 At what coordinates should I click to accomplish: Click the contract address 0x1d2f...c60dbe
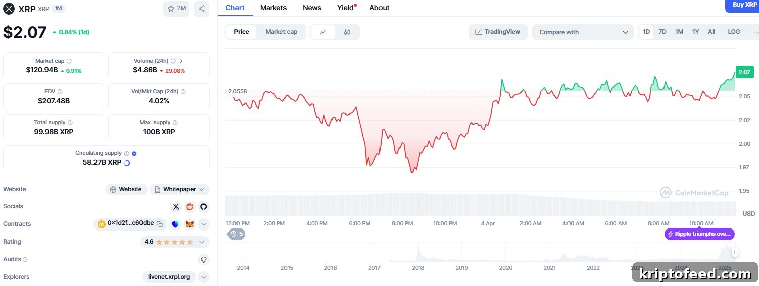pyautogui.click(x=130, y=223)
